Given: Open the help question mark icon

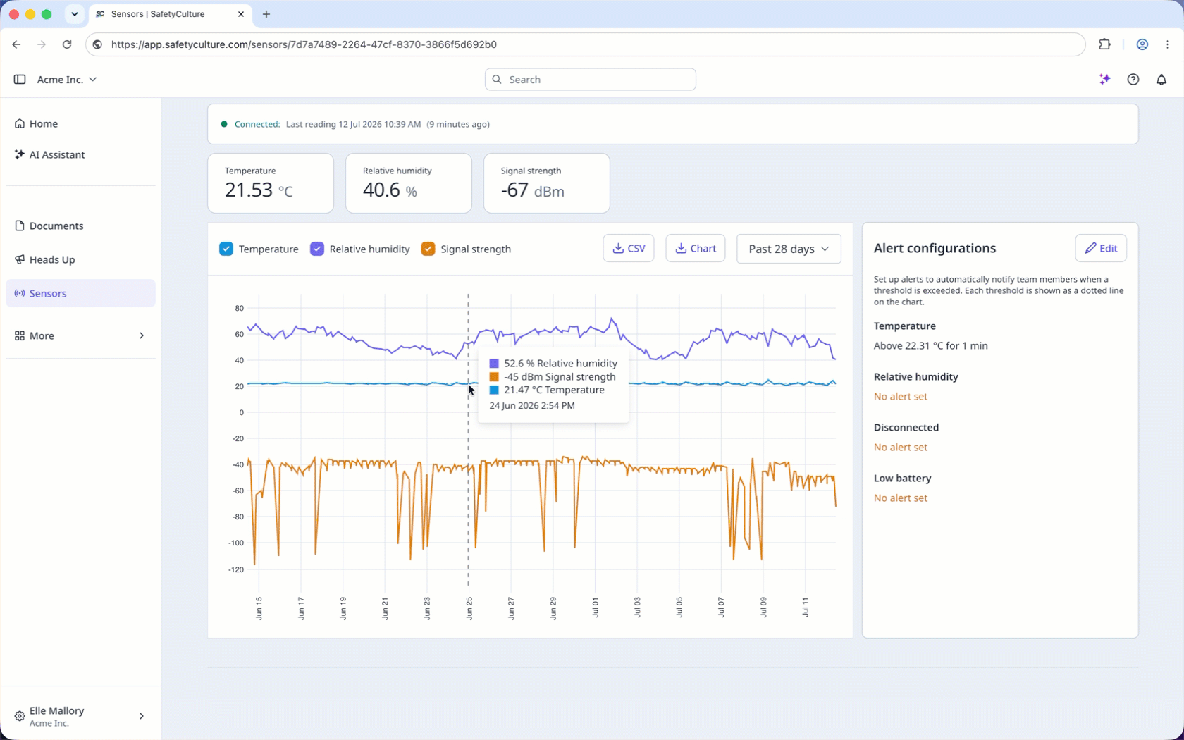Looking at the screenshot, I should tap(1133, 80).
